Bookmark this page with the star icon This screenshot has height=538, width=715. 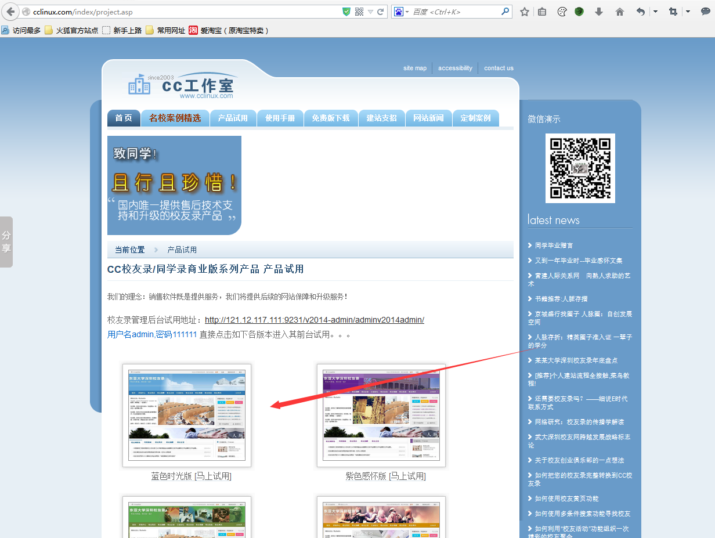[525, 12]
